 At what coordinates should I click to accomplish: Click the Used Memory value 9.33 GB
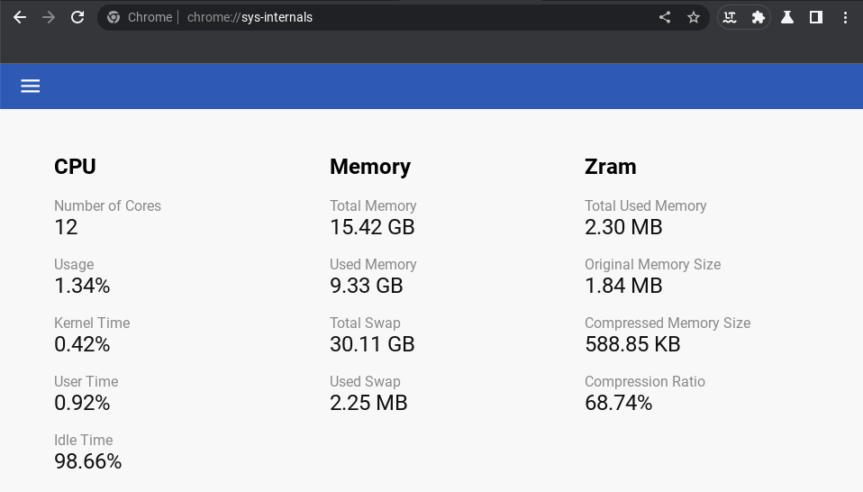coord(367,286)
